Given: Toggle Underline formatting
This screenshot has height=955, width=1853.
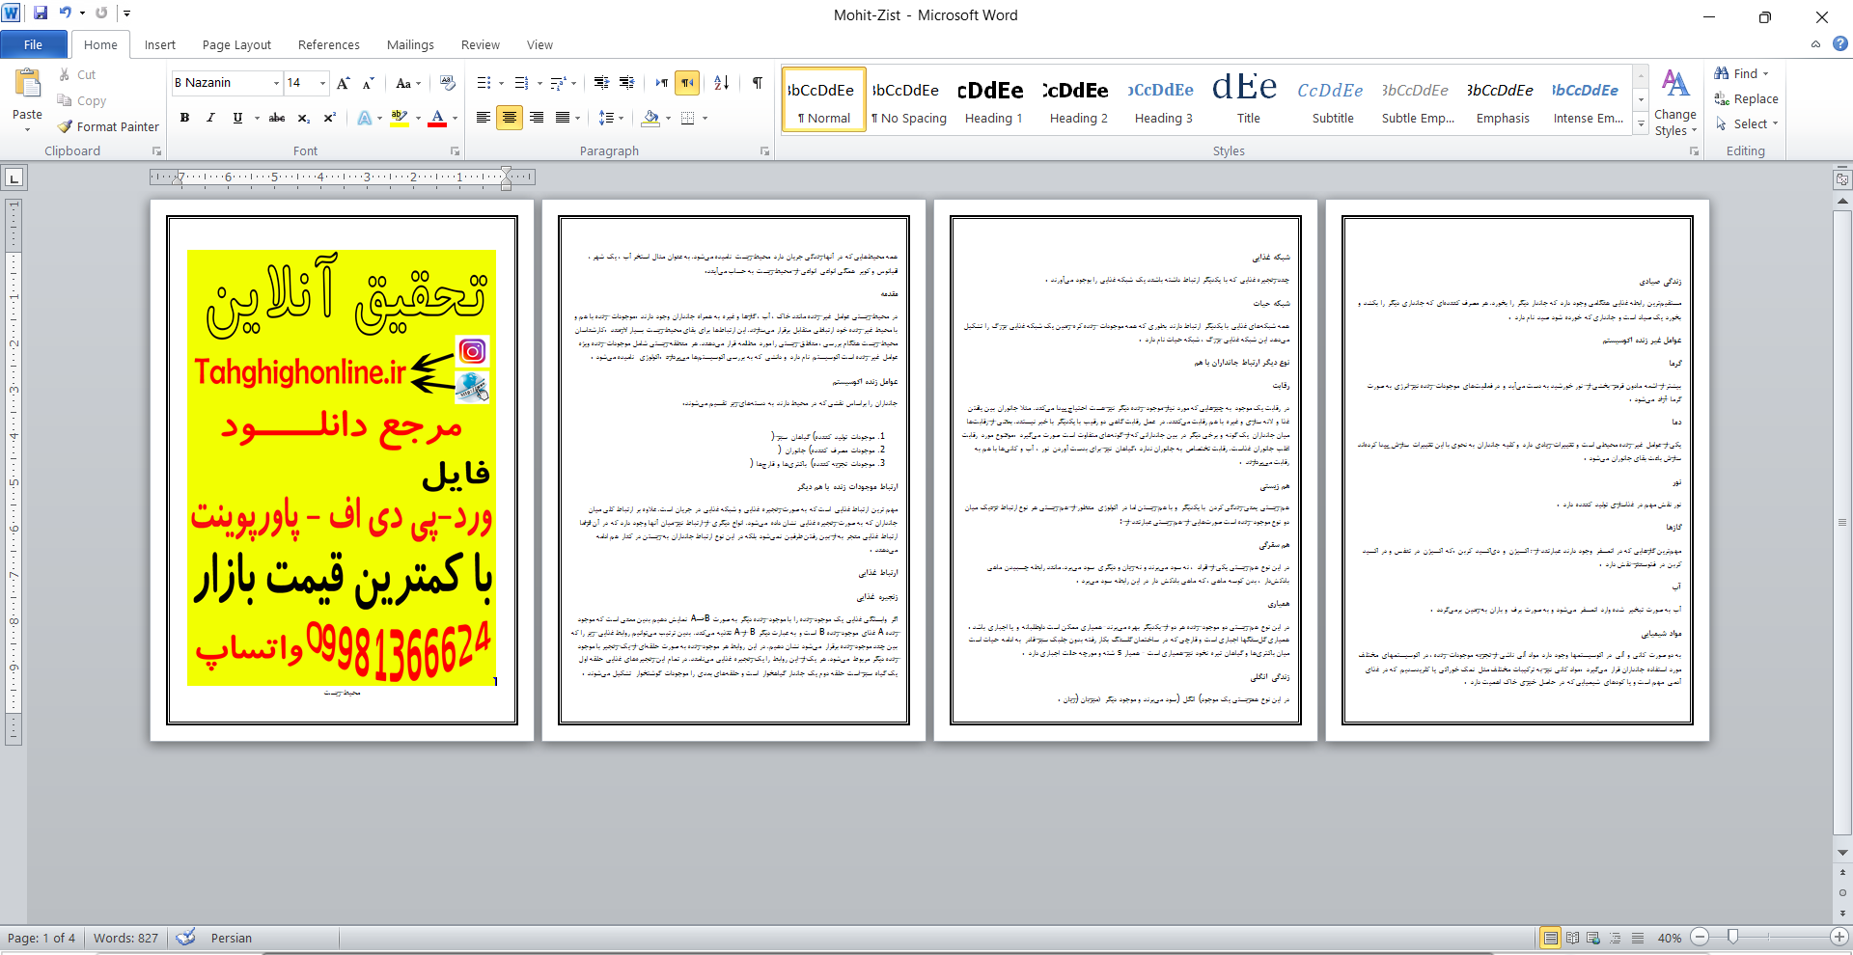Looking at the screenshot, I should click(x=237, y=118).
